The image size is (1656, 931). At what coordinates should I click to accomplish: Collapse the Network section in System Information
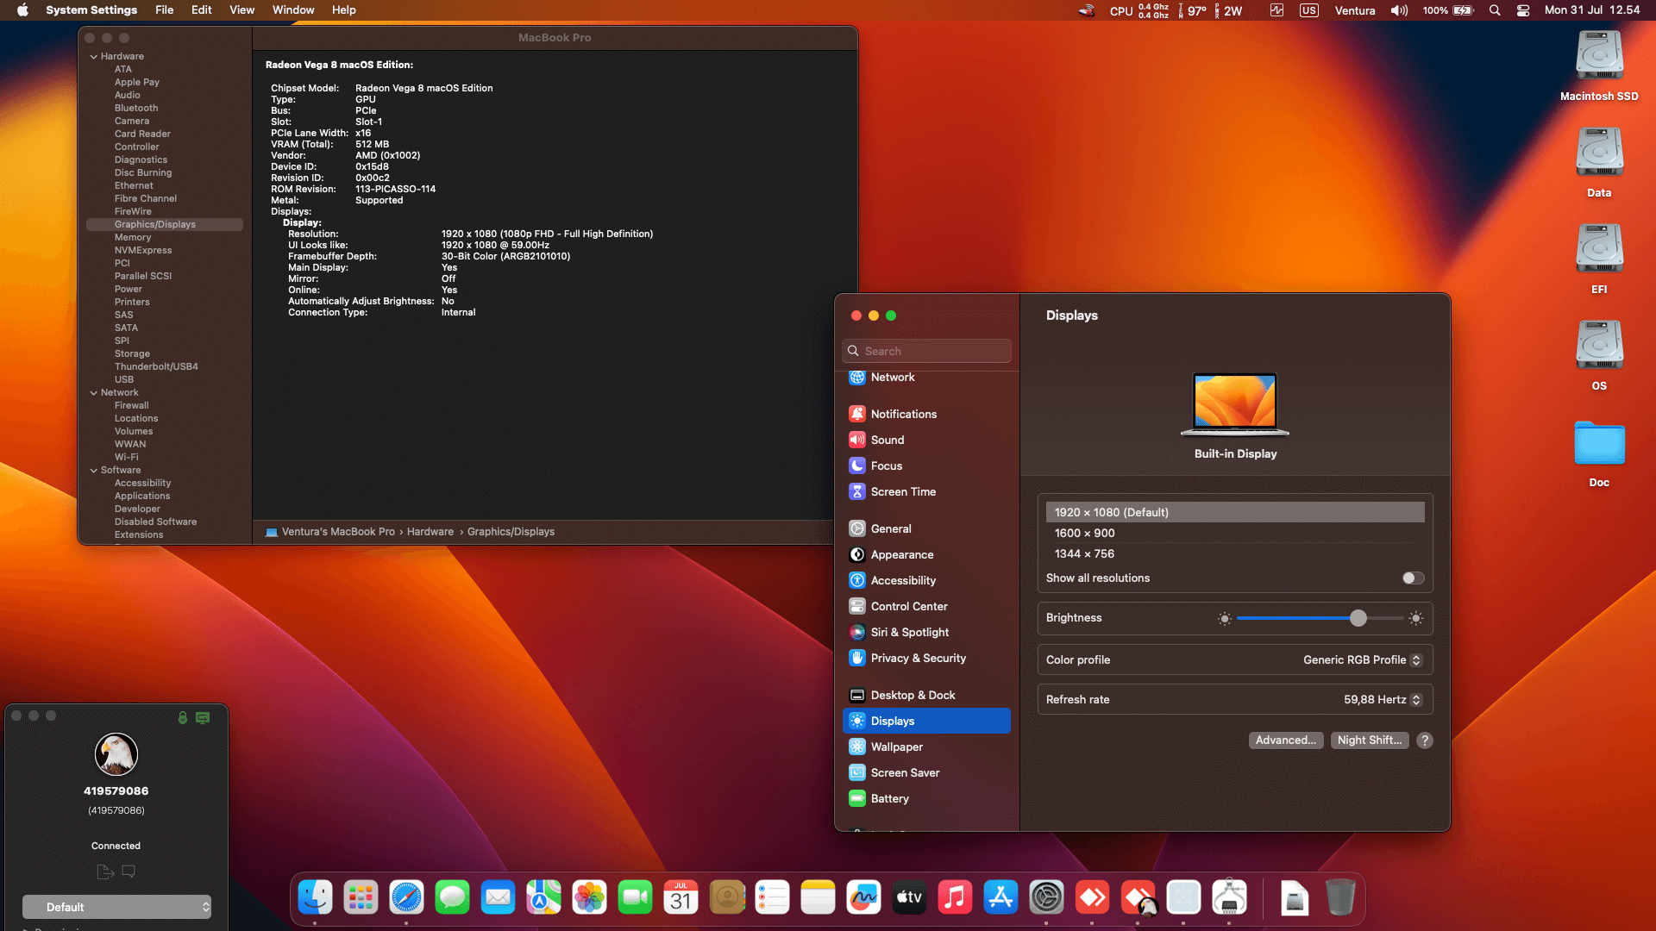(x=94, y=393)
